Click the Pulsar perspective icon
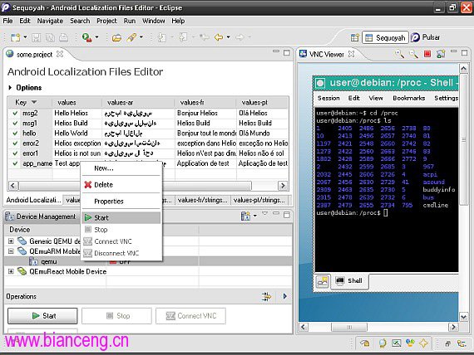The height and width of the screenshot is (355, 474). [415, 37]
